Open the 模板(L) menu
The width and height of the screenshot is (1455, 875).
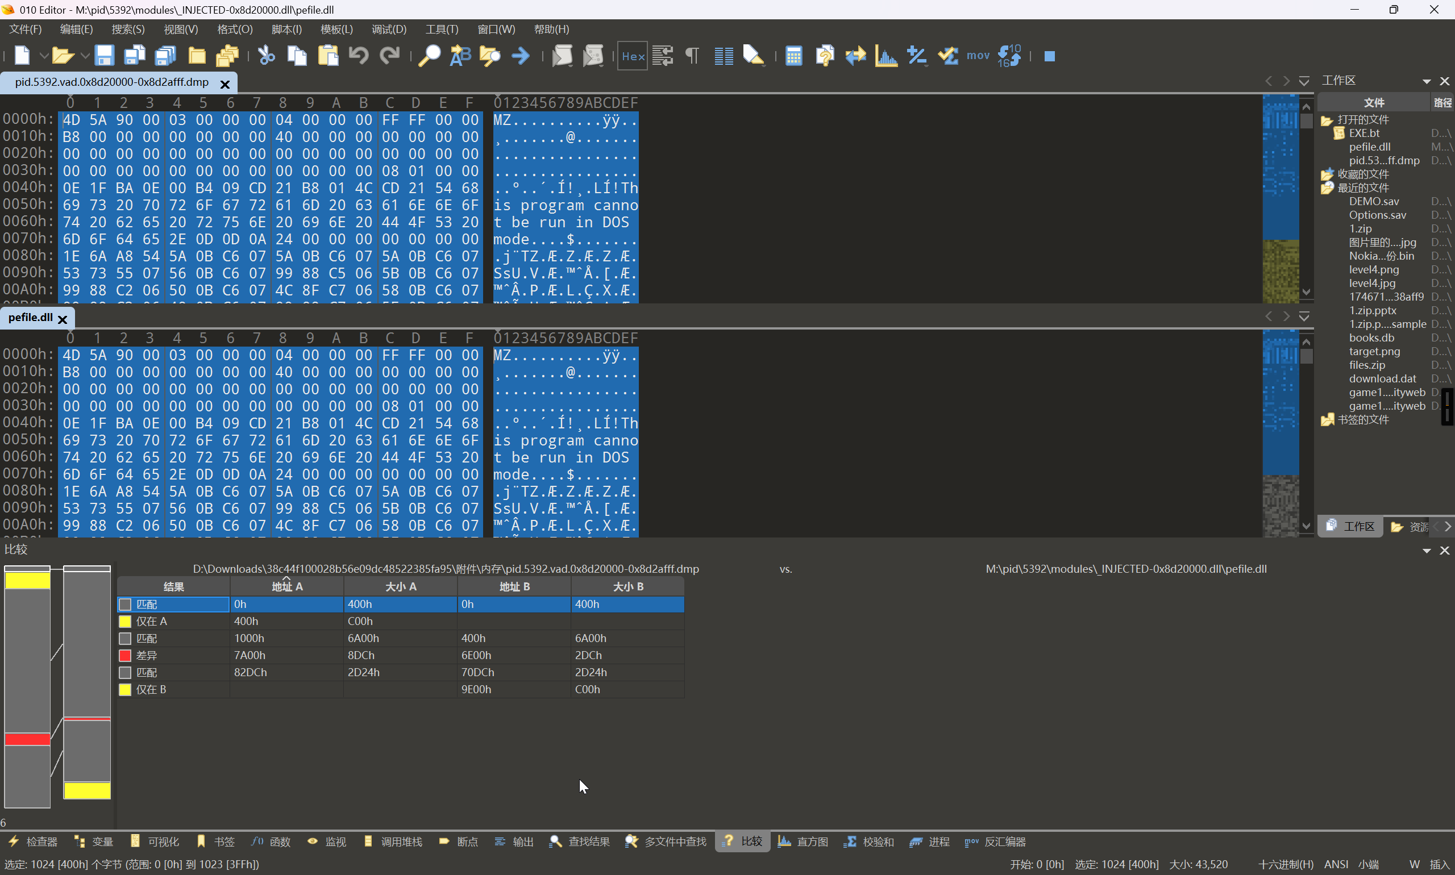[x=337, y=30]
